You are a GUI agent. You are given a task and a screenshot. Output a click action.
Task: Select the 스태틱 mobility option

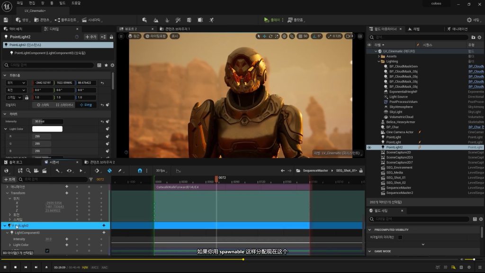(x=43, y=105)
